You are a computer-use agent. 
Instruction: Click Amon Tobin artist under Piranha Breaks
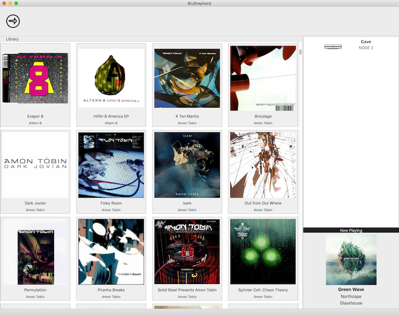pos(111,297)
